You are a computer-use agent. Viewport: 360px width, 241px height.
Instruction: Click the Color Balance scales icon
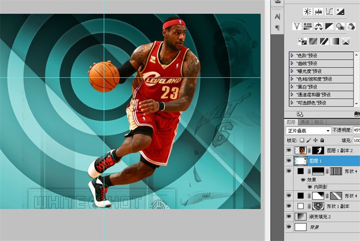coord(319,26)
